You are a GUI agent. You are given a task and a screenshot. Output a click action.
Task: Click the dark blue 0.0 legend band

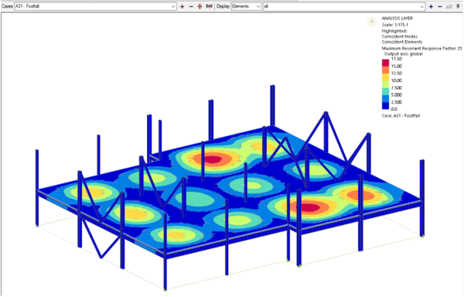click(x=385, y=106)
